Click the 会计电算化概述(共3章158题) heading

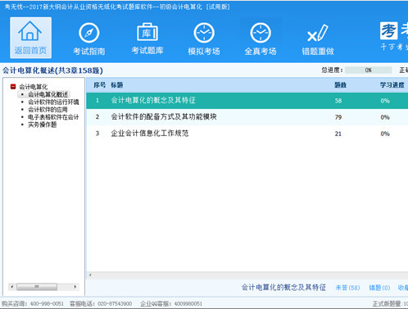(52, 70)
